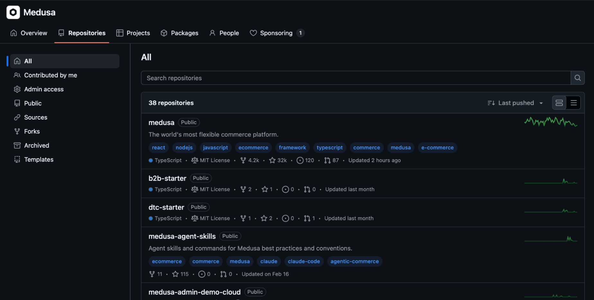The image size is (594, 300).
Task: Open stars count 115 for medusa-agent-skills
Action: click(x=180, y=274)
